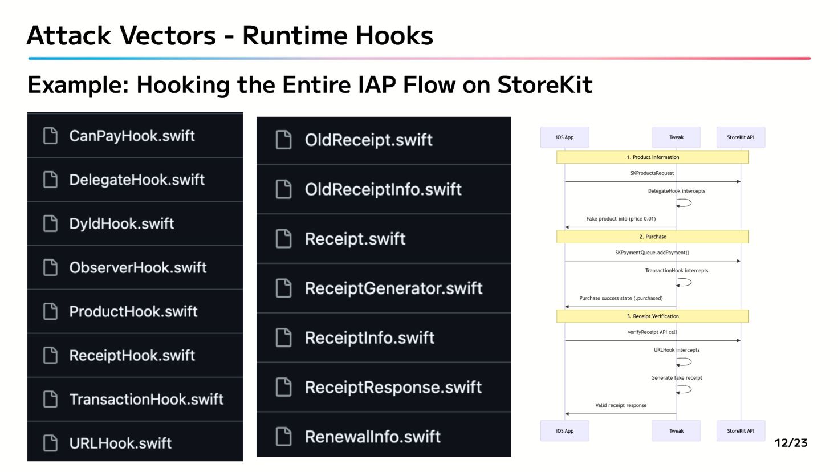Viewport: 838px width, 472px height.
Task: Click 'Purchase success state (.purchased)' label
Action: (621, 298)
